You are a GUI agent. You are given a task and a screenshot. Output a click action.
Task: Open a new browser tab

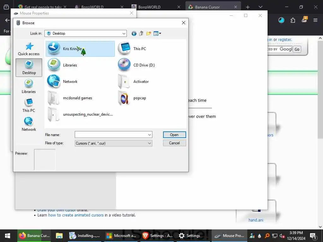248,7
